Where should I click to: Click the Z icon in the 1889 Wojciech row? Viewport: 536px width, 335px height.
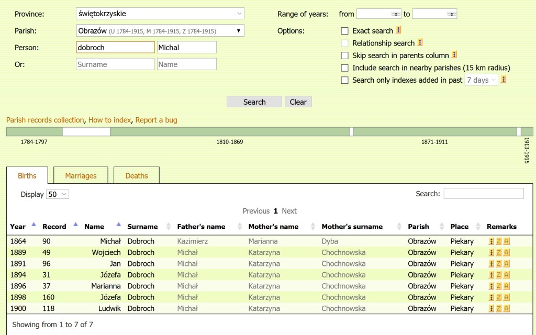499,252
